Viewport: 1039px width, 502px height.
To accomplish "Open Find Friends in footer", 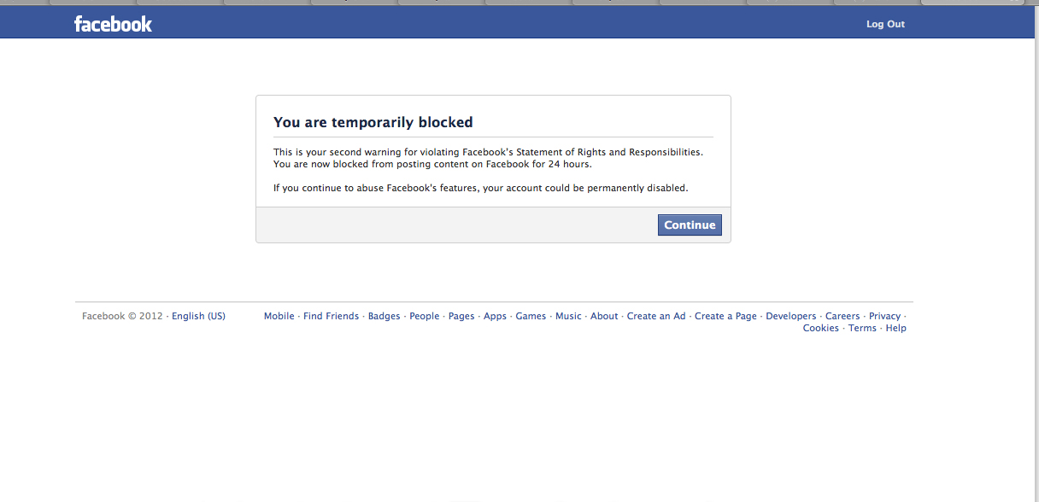I will pos(331,316).
